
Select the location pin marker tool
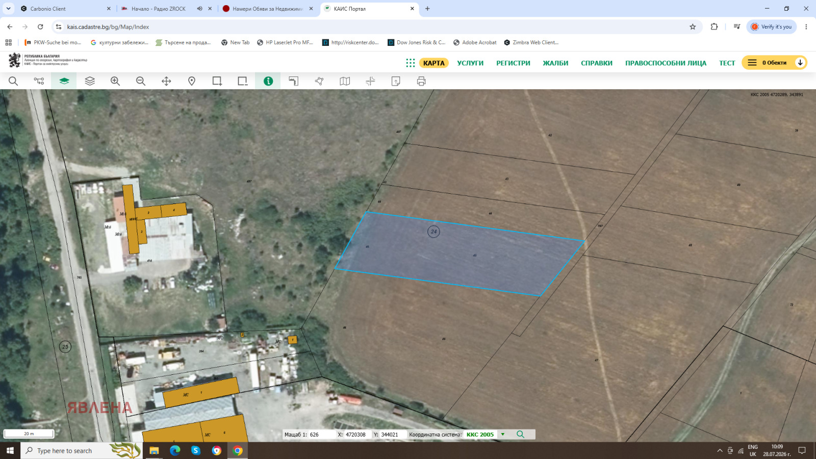(x=192, y=81)
